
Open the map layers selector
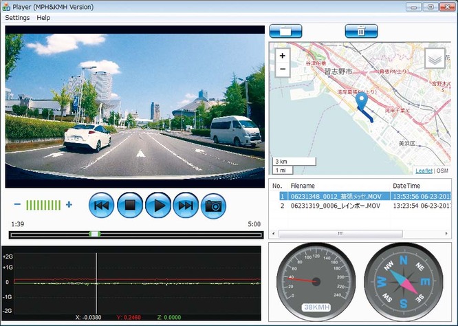click(x=435, y=60)
